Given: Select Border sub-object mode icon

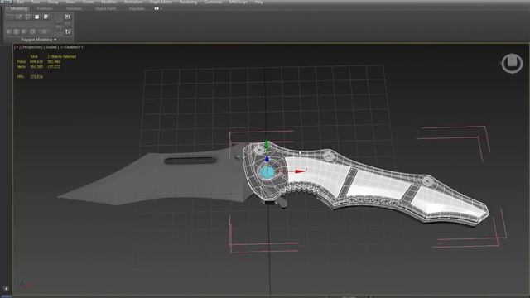Looking at the screenshot, I should pyautogui.click(x=28, y=17).
